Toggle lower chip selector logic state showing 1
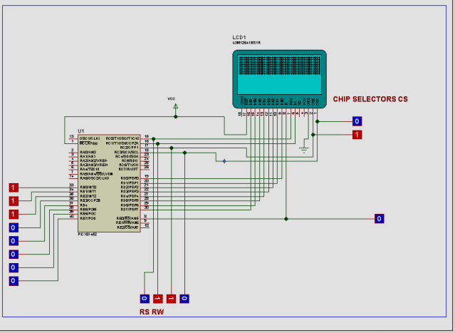This screenshot has width=455, height=333. click(357, 135)
